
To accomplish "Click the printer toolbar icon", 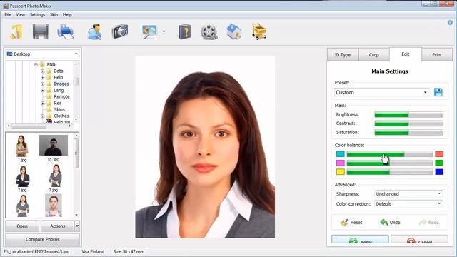I will coord(66,31).
